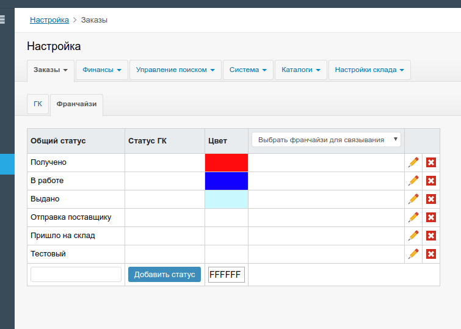Expand the Финансы dropdown menu

point(102,70)
